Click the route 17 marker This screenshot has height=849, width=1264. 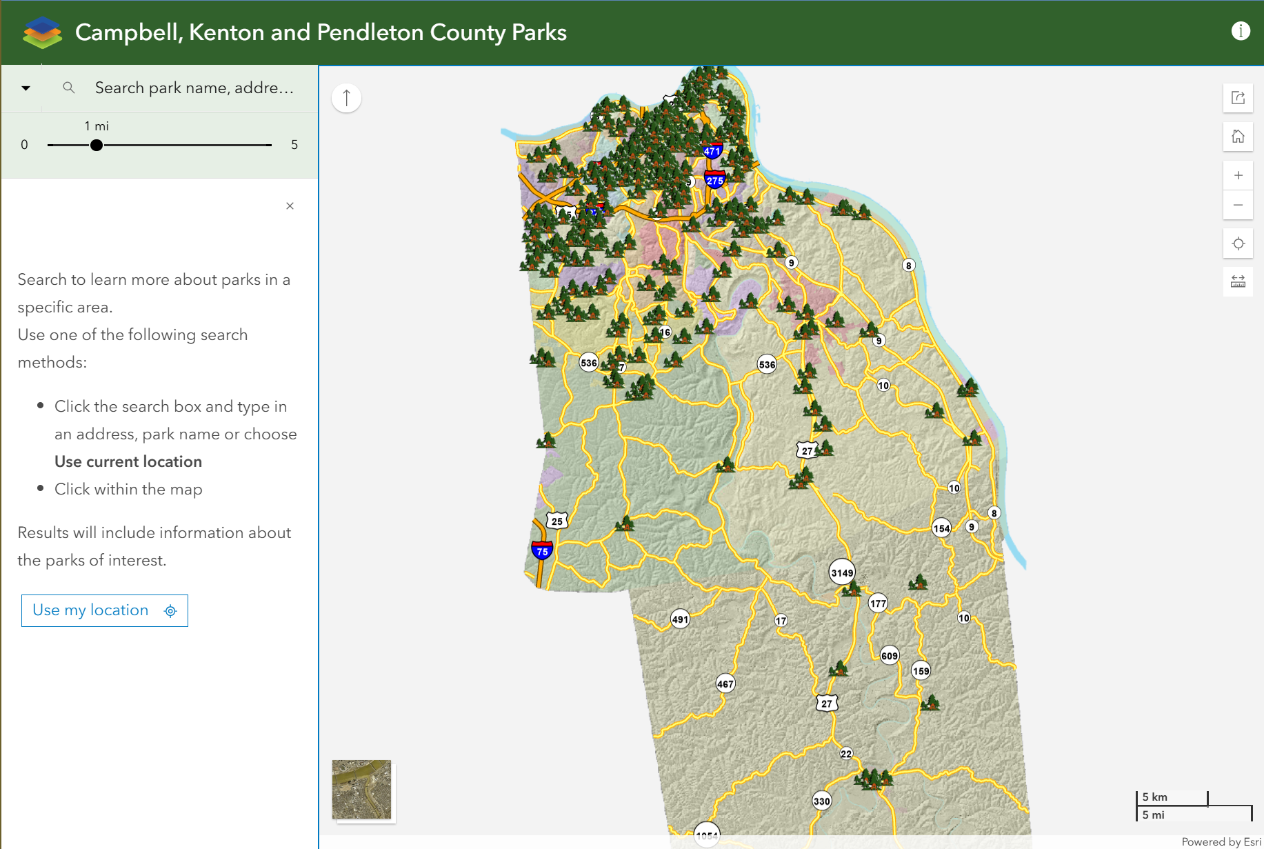[781, 620]
